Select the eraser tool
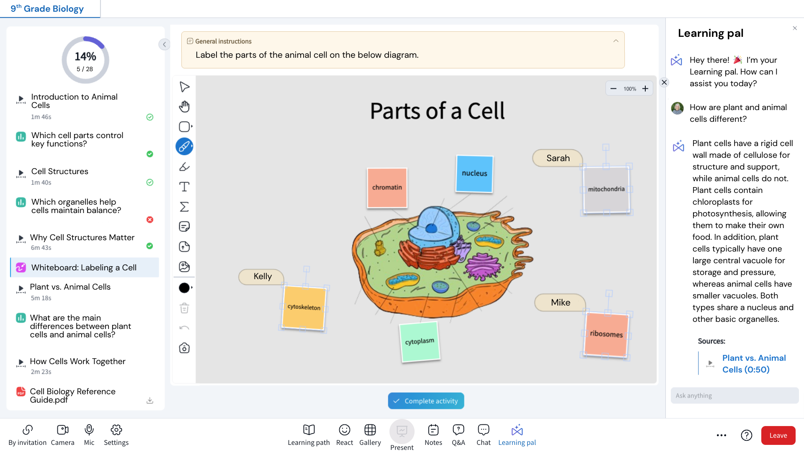 [x=184, y=167]
